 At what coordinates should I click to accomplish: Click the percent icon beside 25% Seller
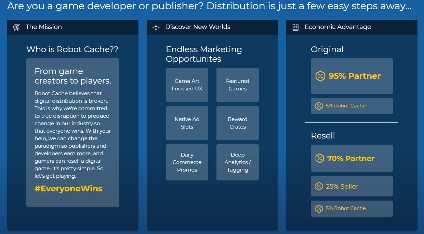319,186
